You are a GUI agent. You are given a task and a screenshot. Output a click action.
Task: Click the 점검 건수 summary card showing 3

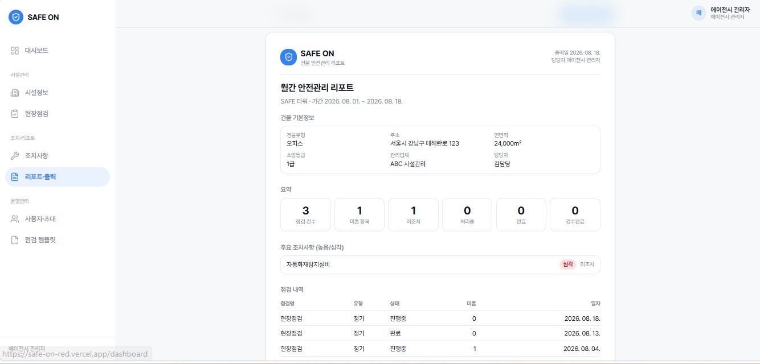(305, 214)
